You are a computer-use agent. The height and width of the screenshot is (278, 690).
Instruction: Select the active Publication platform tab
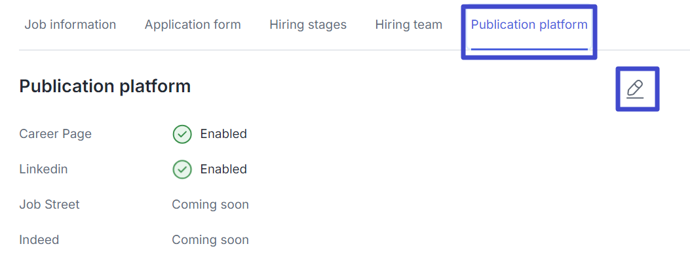pyautogui.click(x=529, y=25)
